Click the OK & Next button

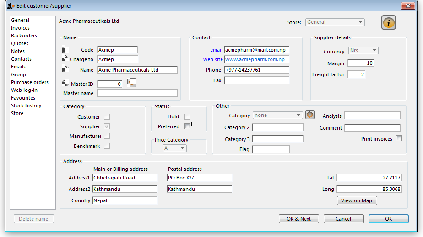(298, 219)
